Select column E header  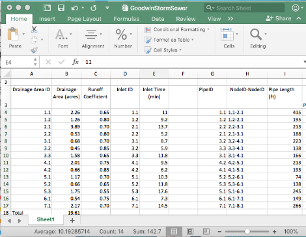pos(154,74)
